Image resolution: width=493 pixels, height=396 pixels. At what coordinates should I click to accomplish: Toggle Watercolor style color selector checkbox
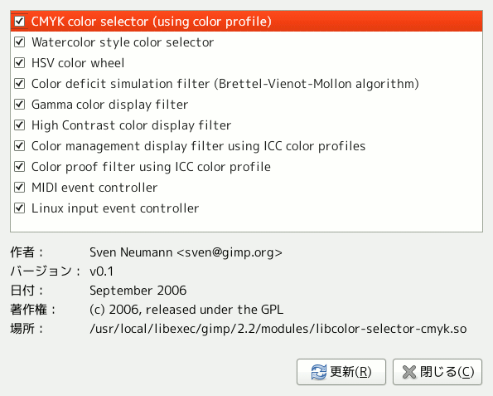click(20, 42)
